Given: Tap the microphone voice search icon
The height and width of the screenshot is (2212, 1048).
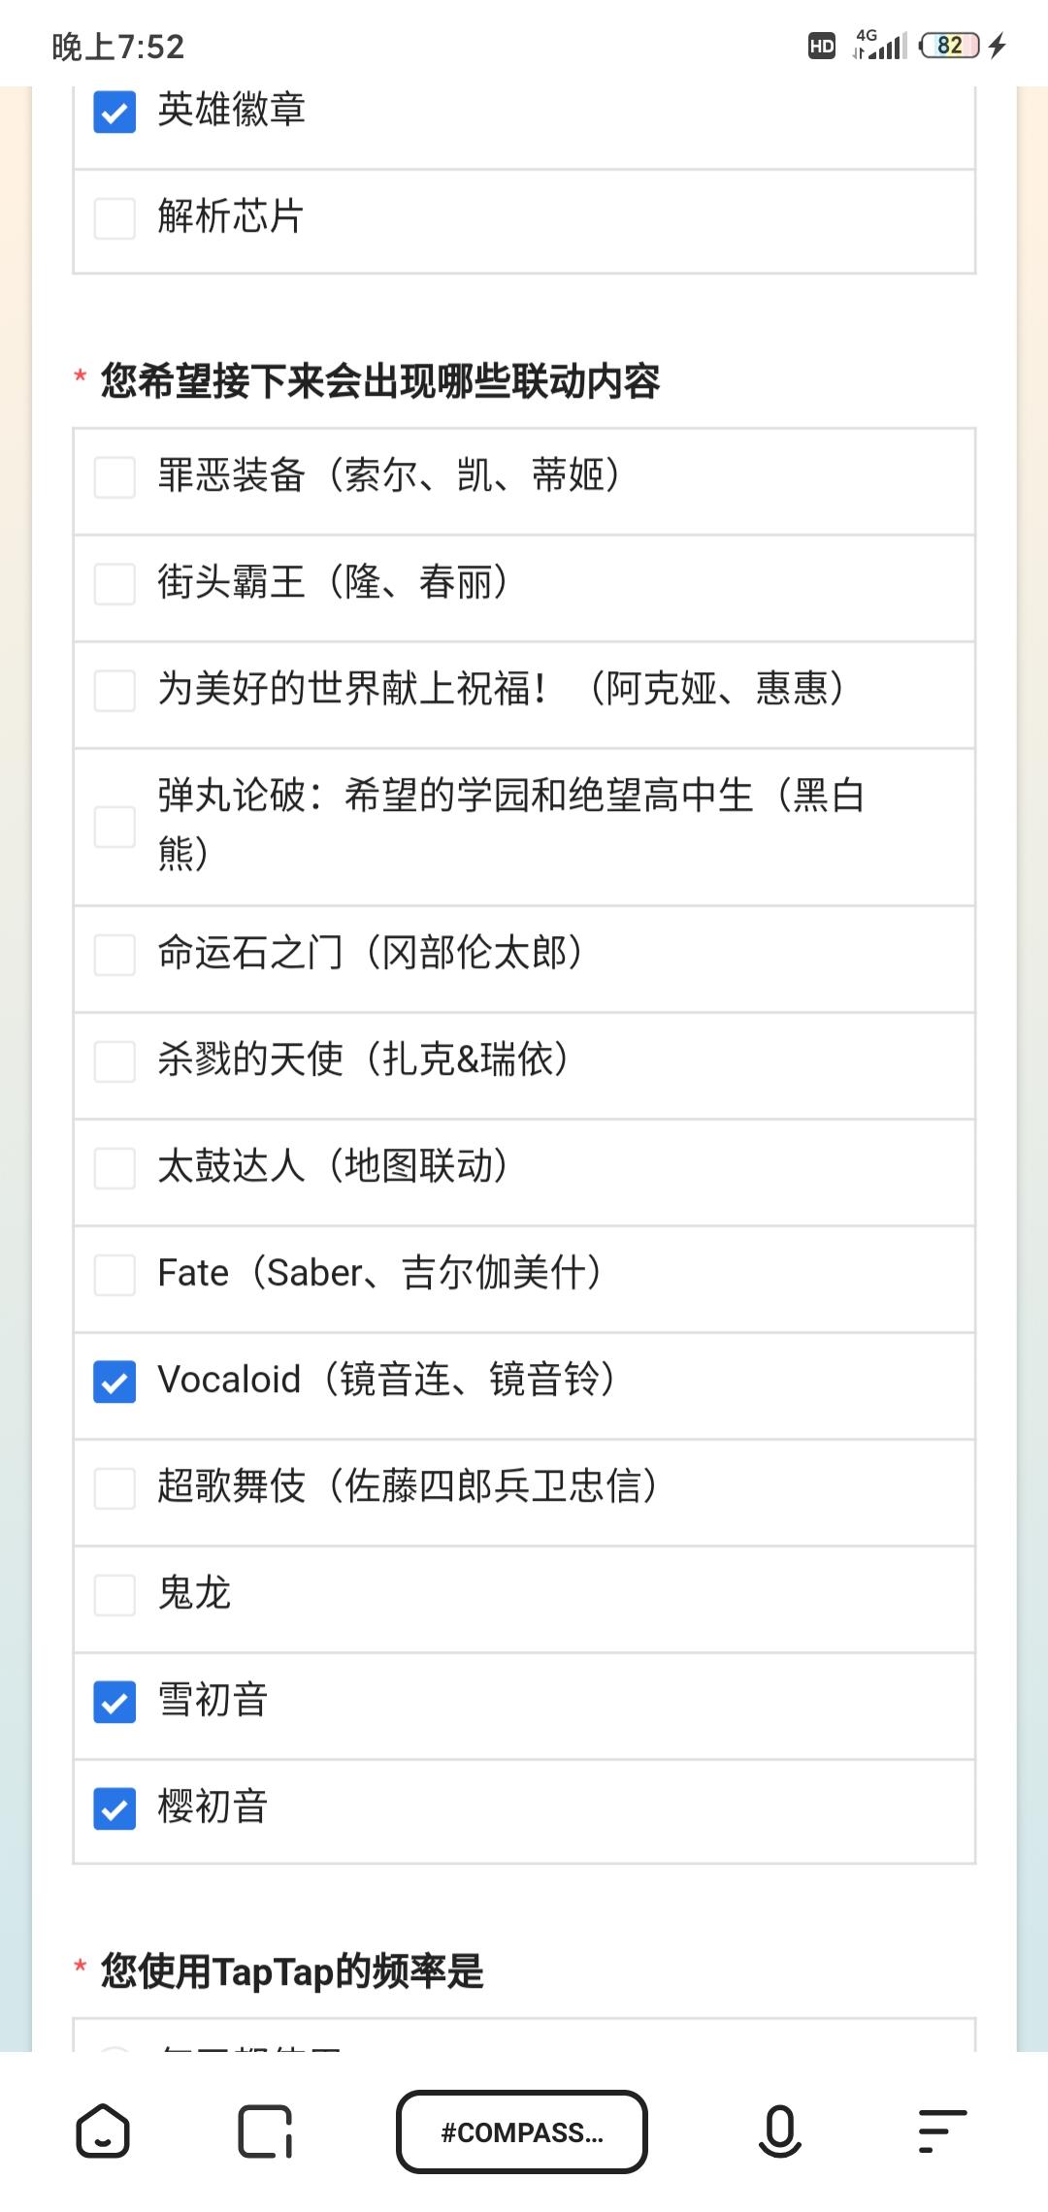Looking at the screenshot, I should click(x=779, y=2131).
